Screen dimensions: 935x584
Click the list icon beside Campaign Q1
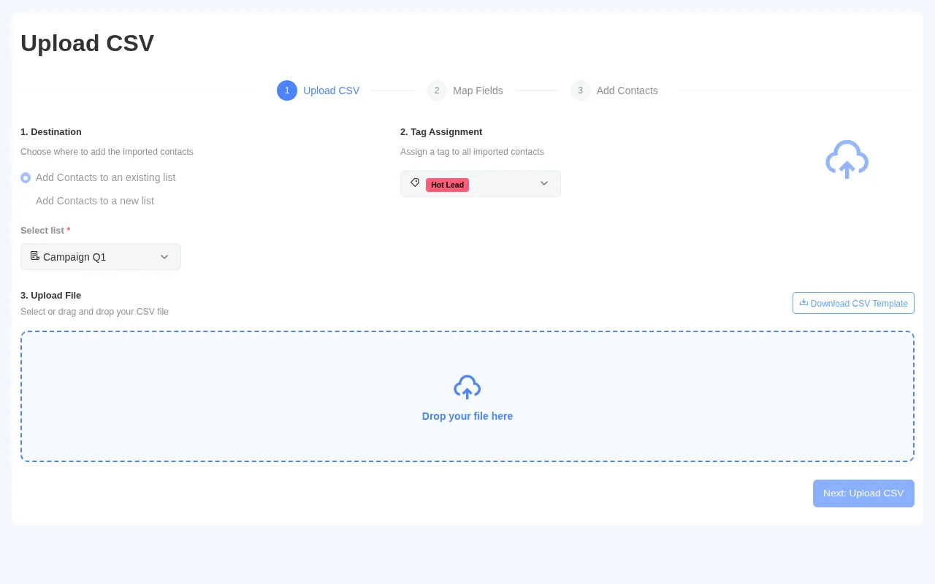click(35, 256)
